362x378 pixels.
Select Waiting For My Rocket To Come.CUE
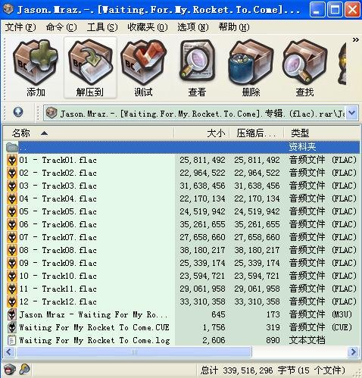pyautogui.click(x=94, y=327)
